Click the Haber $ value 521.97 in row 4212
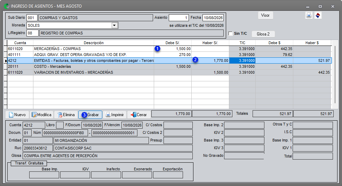The height and width of the screenshot is (186, 342). (x=312, y=60)
